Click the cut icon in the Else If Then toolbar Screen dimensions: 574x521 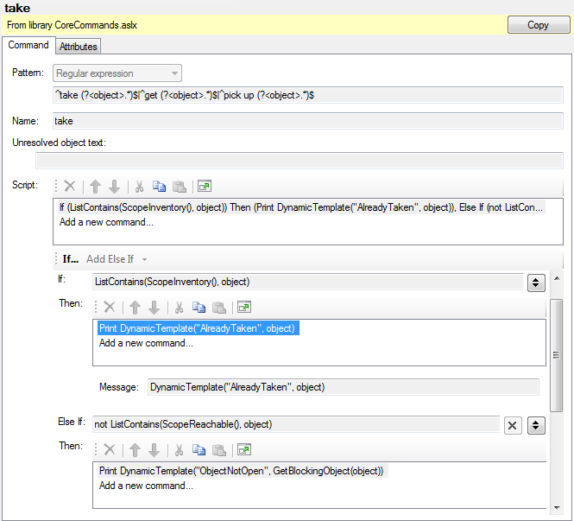click(x=179, y=449)
